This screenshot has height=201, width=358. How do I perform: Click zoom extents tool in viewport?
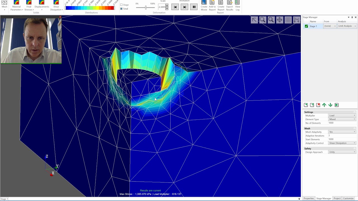(271, 20)
